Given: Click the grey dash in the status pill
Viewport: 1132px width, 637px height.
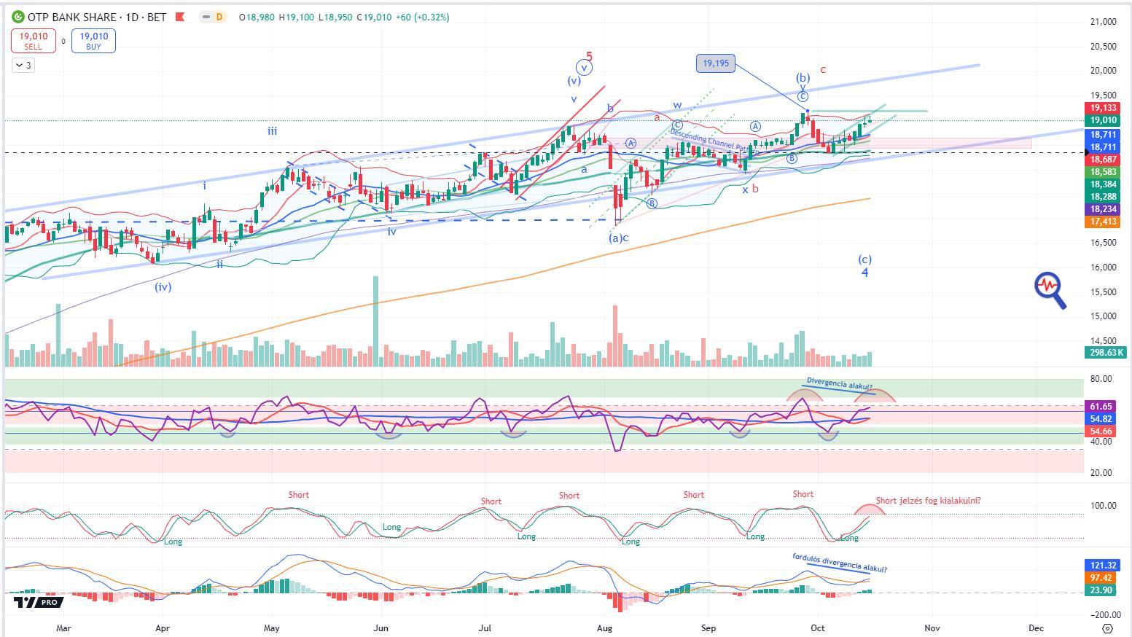Looking at the screenshot, I should [x=206, y=17].
